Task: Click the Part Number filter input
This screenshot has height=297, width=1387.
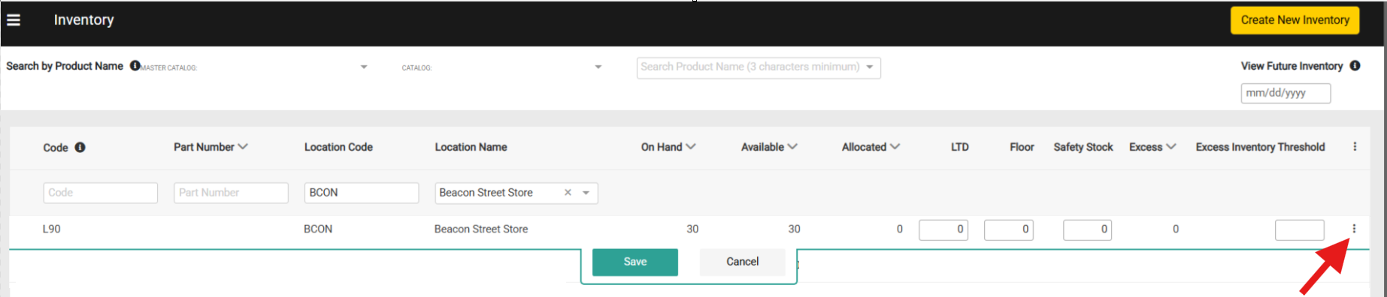Action: pyautogui.click(x=231, y=193)
